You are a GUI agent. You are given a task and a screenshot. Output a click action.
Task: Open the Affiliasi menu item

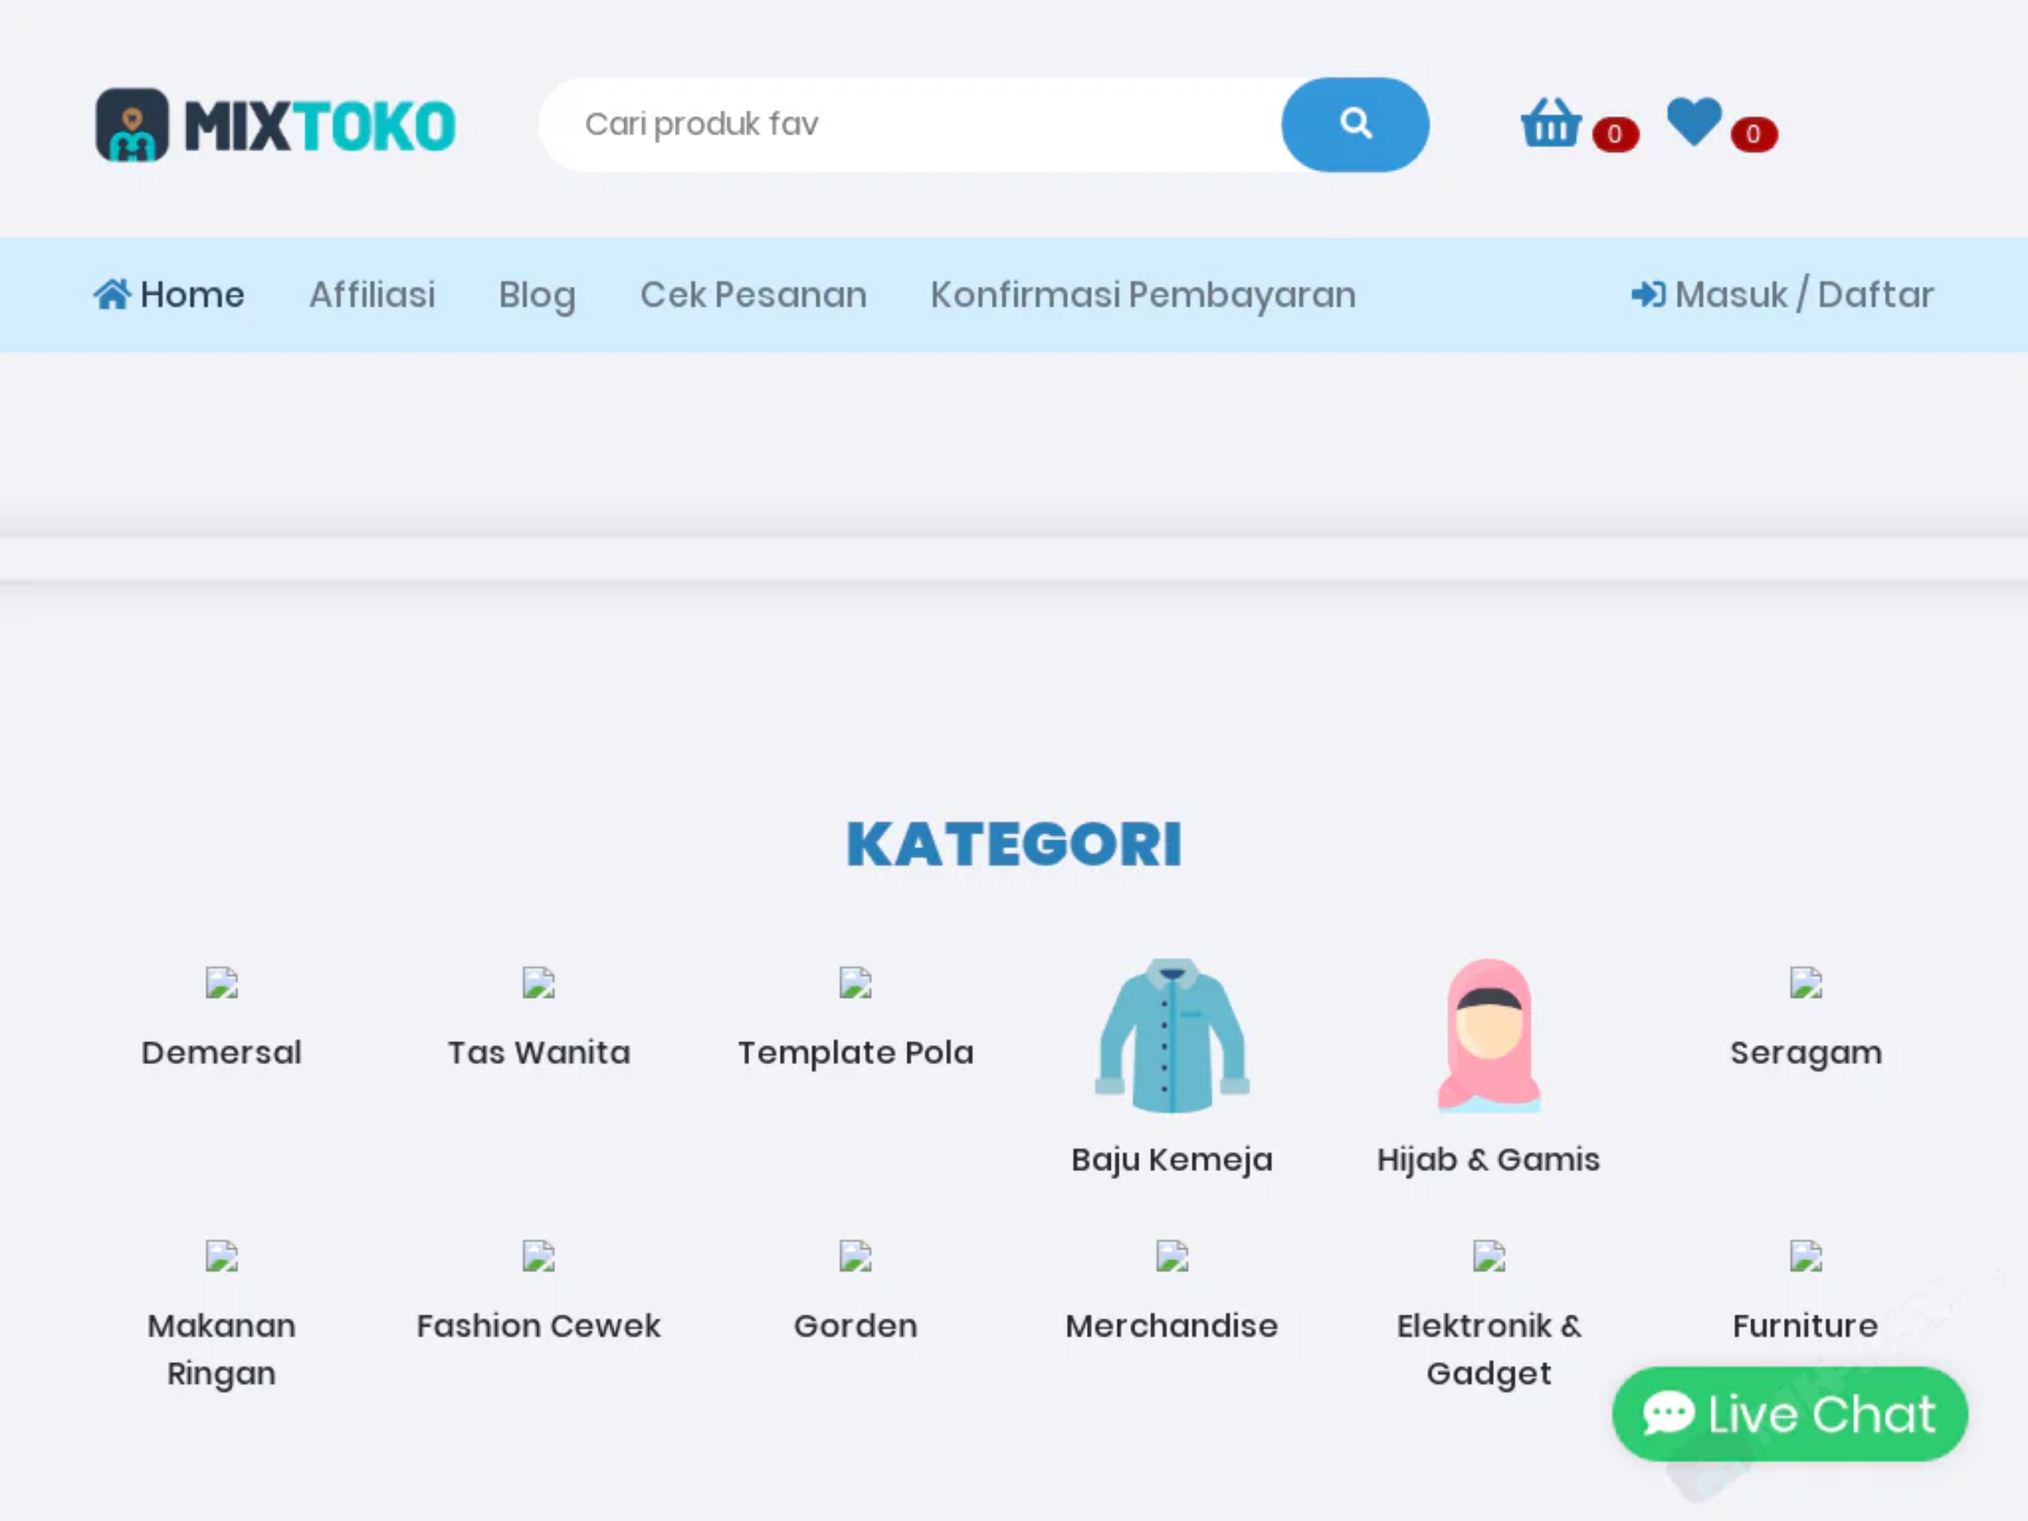(372, 295)
